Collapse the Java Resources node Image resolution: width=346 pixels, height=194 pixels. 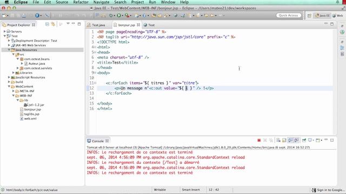tap(9, 50)
